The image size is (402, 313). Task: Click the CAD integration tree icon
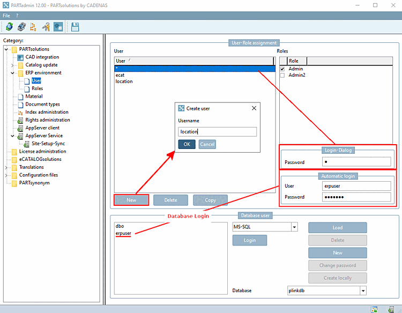click(x=20, y=57)
